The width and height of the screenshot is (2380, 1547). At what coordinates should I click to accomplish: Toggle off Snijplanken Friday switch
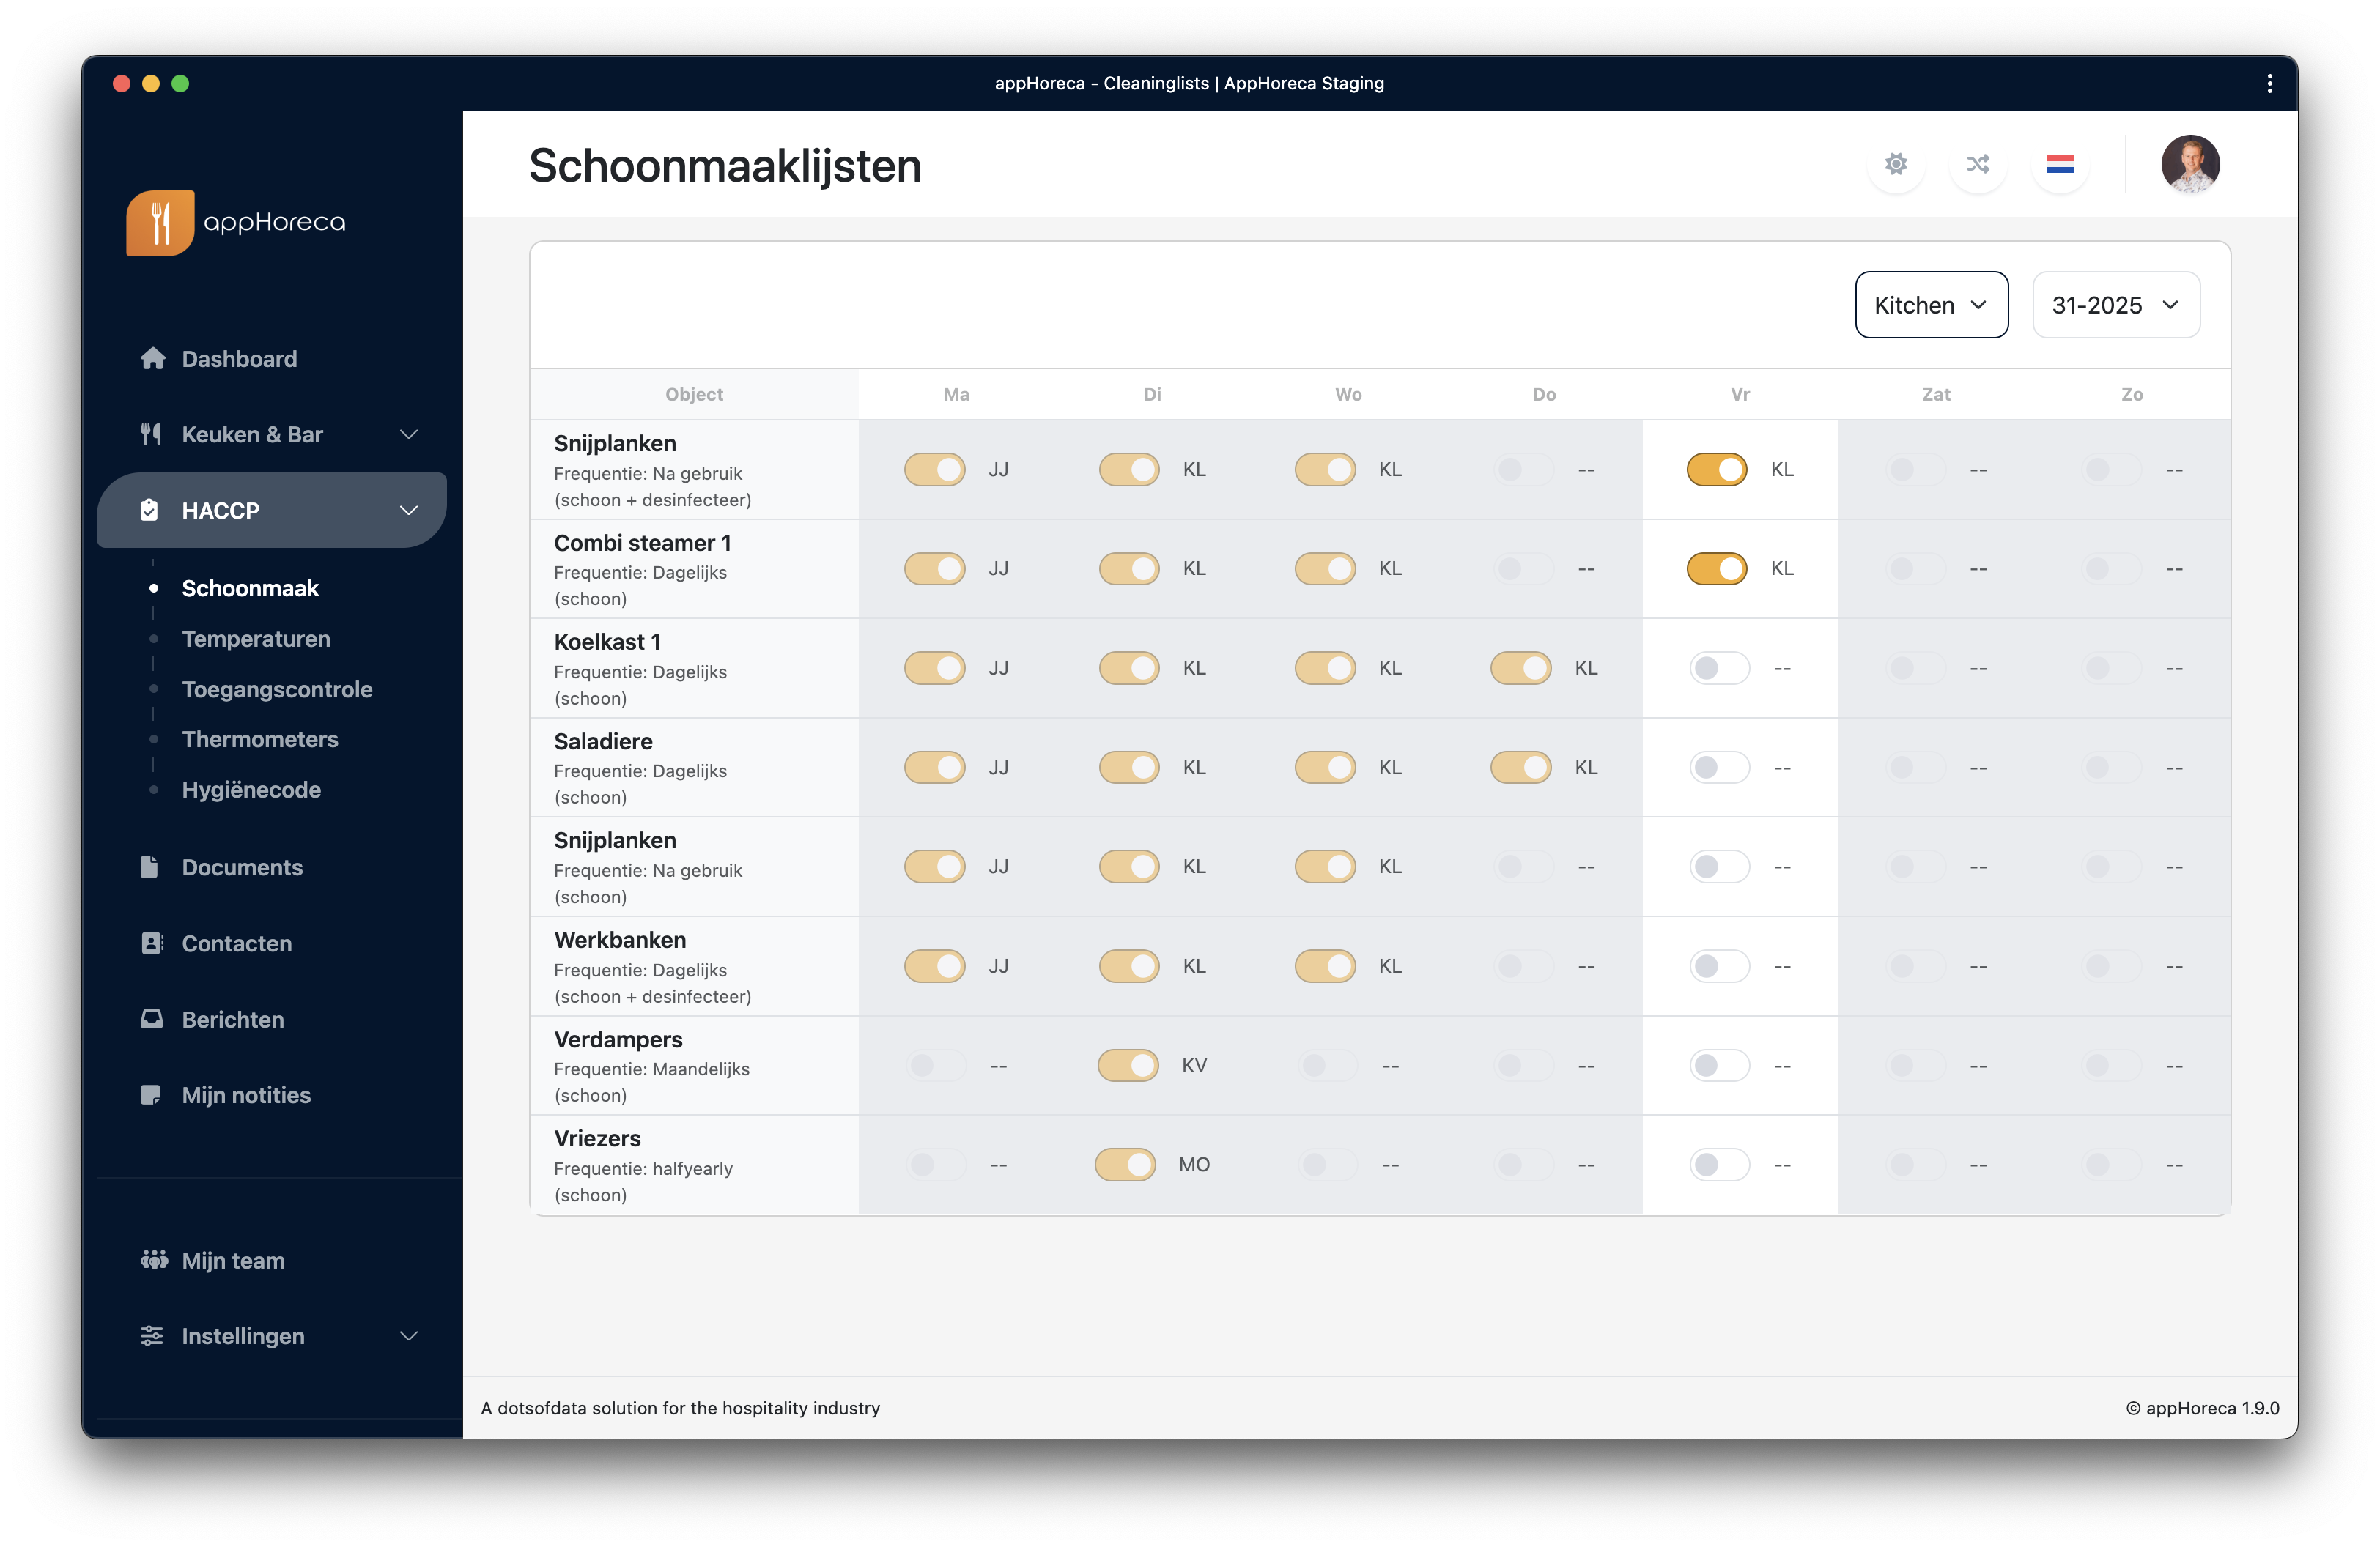(x=1716, y=469)
